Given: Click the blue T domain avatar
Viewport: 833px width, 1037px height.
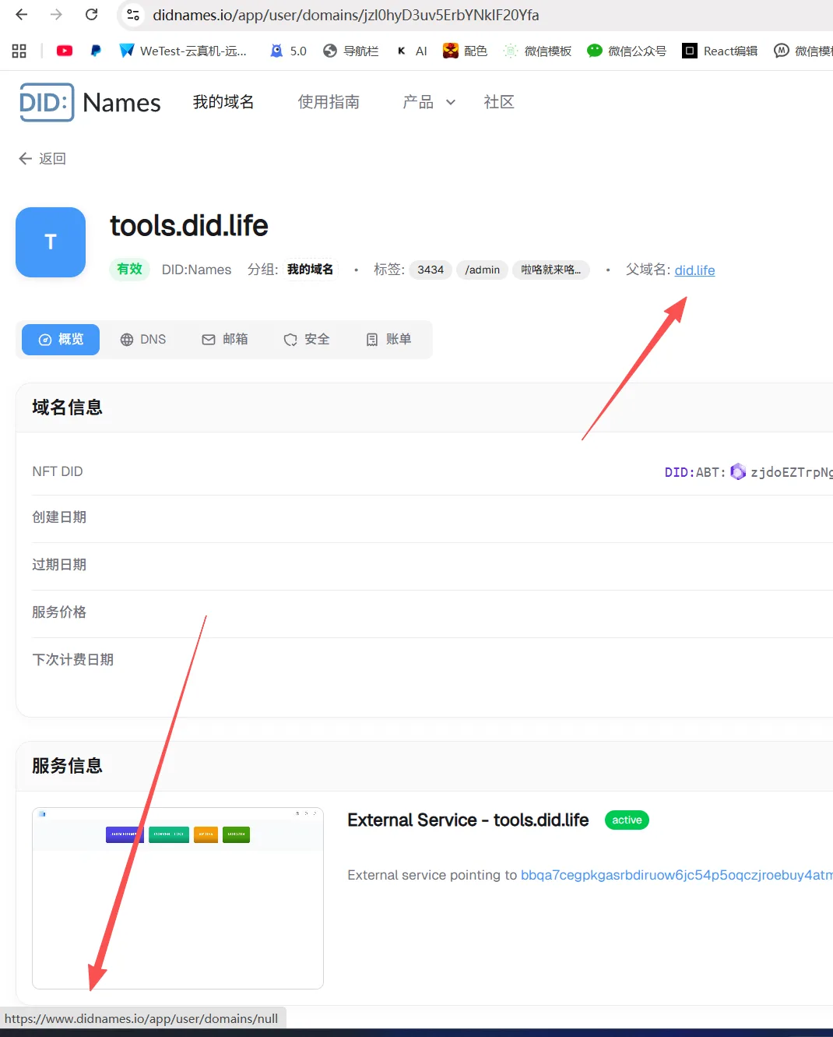Looking at the screenshot, I should pyautogui.click(x=51, y=242).
